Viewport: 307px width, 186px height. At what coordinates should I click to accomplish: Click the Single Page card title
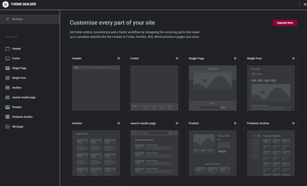pyautogui.click(x=196, y=58)
